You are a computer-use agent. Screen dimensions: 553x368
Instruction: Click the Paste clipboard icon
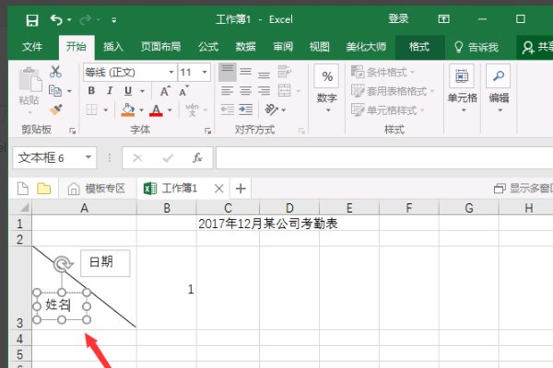tap(30, 79)
